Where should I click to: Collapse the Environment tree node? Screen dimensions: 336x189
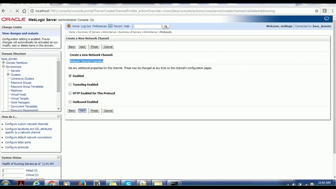tap(3, 67)
